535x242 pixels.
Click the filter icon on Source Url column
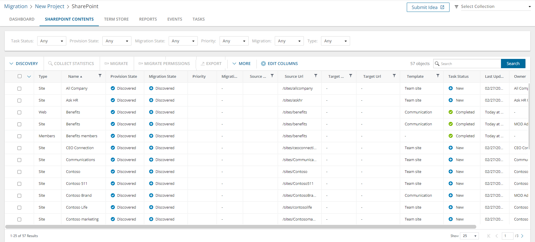[316, 76]
